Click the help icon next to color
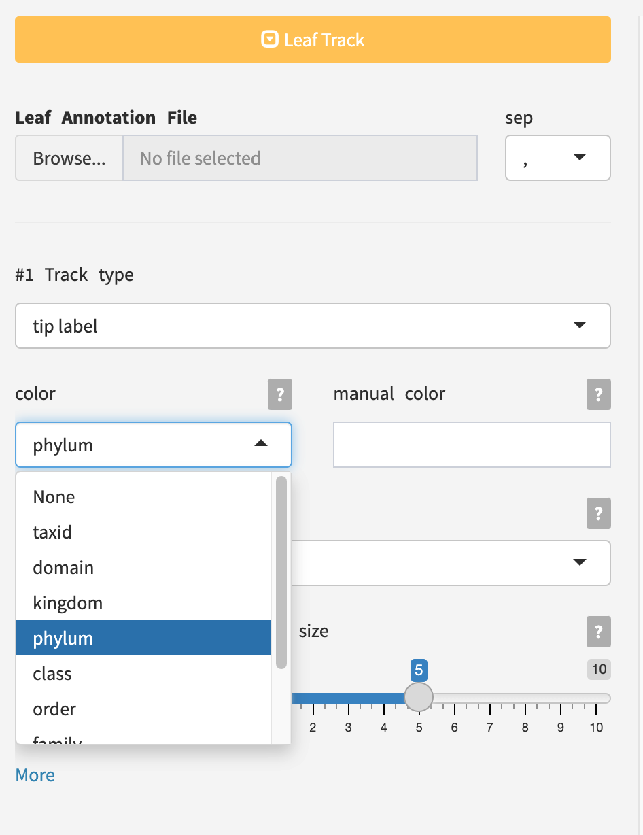The width and height of the screenshot is (643, 835). [x=279, y=394]
